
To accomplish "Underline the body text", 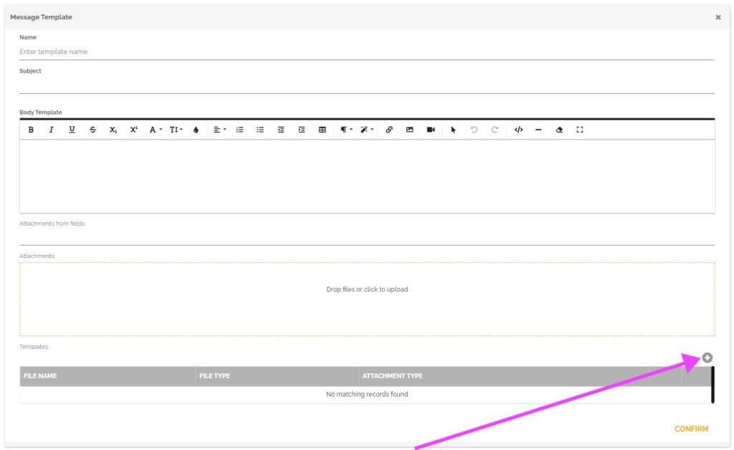I will (72, 129).
